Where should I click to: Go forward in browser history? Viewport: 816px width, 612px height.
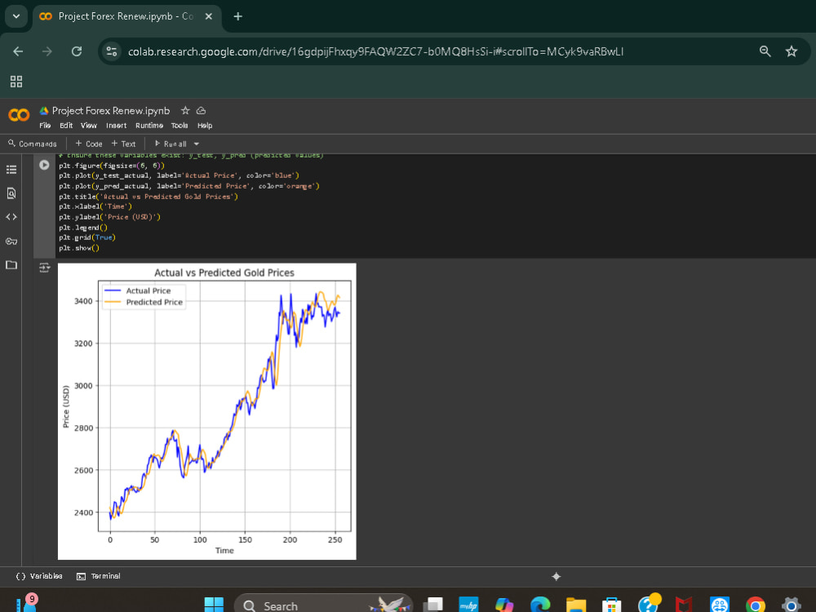(47, 51)
